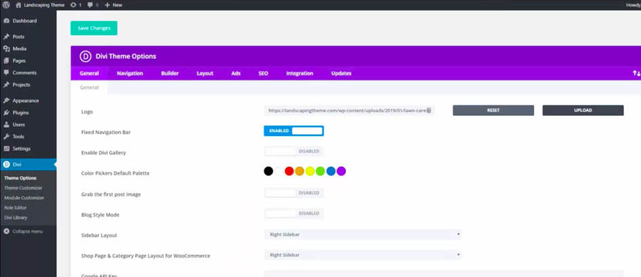Open the Settings sliders icon
The width and height of the screenshot is (641, 277).
click(x=6, y=149)
